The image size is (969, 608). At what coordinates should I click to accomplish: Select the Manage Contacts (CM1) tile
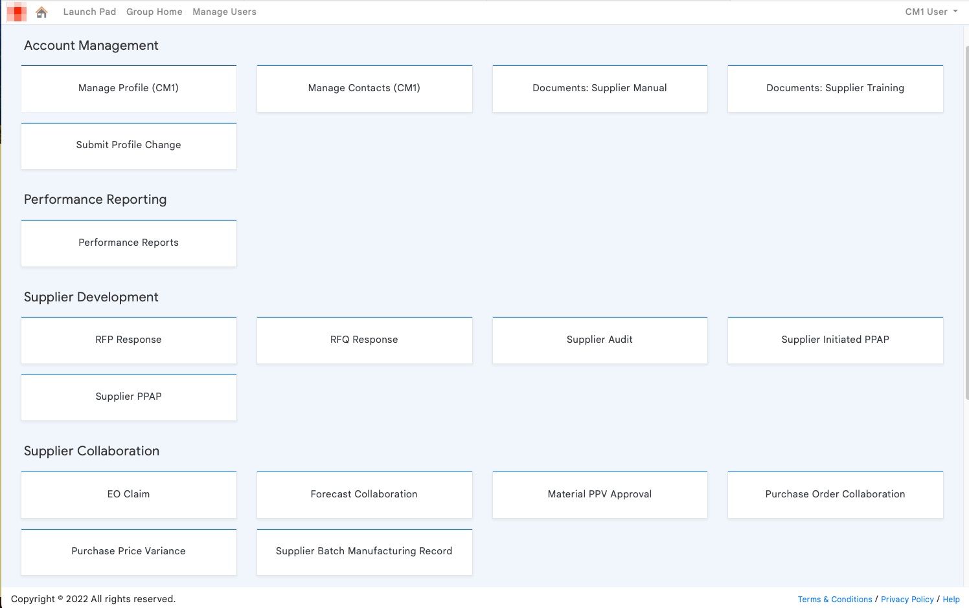(x=364, y=89)
